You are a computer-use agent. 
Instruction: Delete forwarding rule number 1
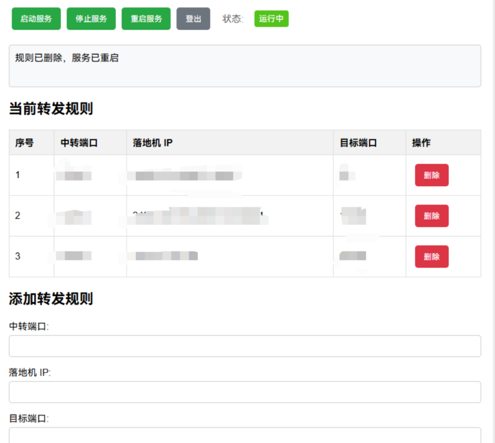click(431, 175)
